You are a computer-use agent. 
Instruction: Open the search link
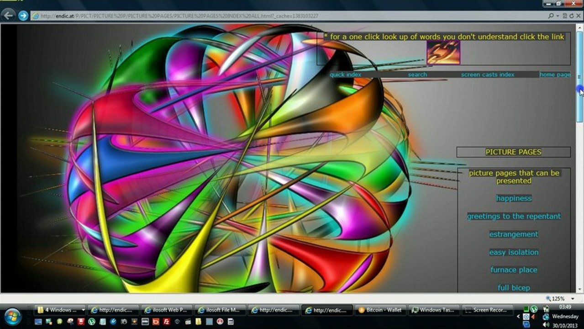pos(417,74)
